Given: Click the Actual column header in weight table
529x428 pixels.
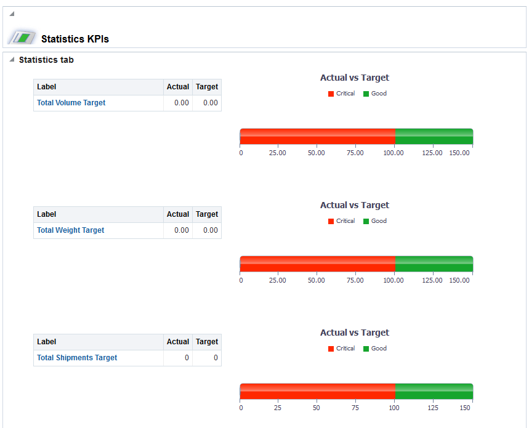Looking at the screenshot, I should click(177, 214).
